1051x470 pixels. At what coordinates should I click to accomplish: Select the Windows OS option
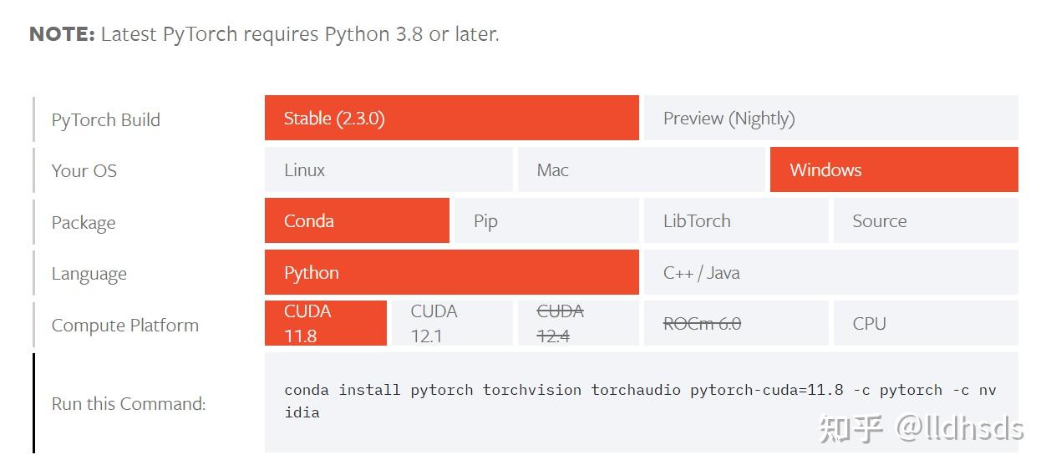point(893,170)
